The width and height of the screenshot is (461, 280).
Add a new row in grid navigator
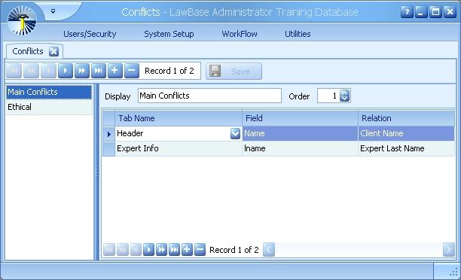point(187,250)
